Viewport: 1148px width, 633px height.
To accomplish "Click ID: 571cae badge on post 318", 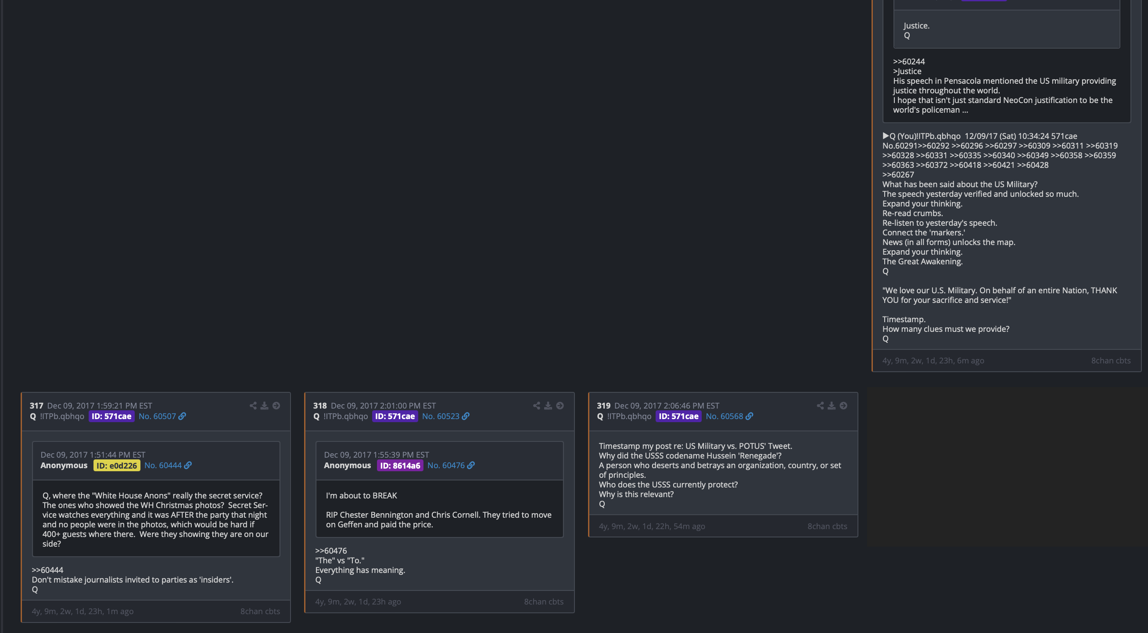I will [395, 416].
